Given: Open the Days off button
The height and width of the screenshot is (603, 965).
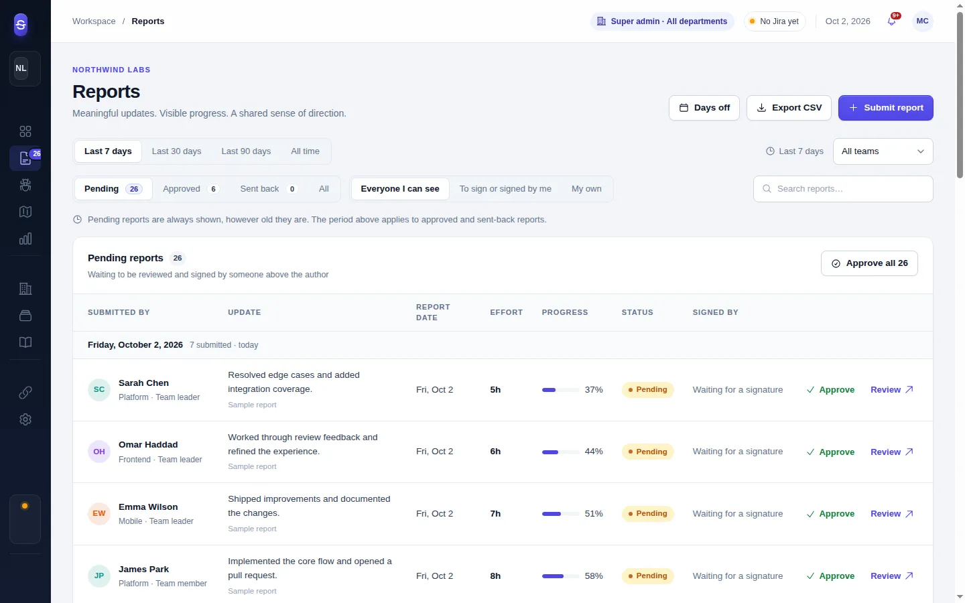Looking at the screenshot, I should click(x=704, y=108).
